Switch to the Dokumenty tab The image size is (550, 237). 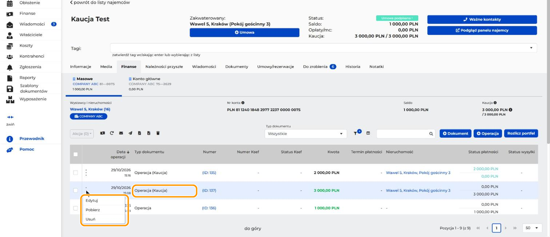[x=237, y=67]
